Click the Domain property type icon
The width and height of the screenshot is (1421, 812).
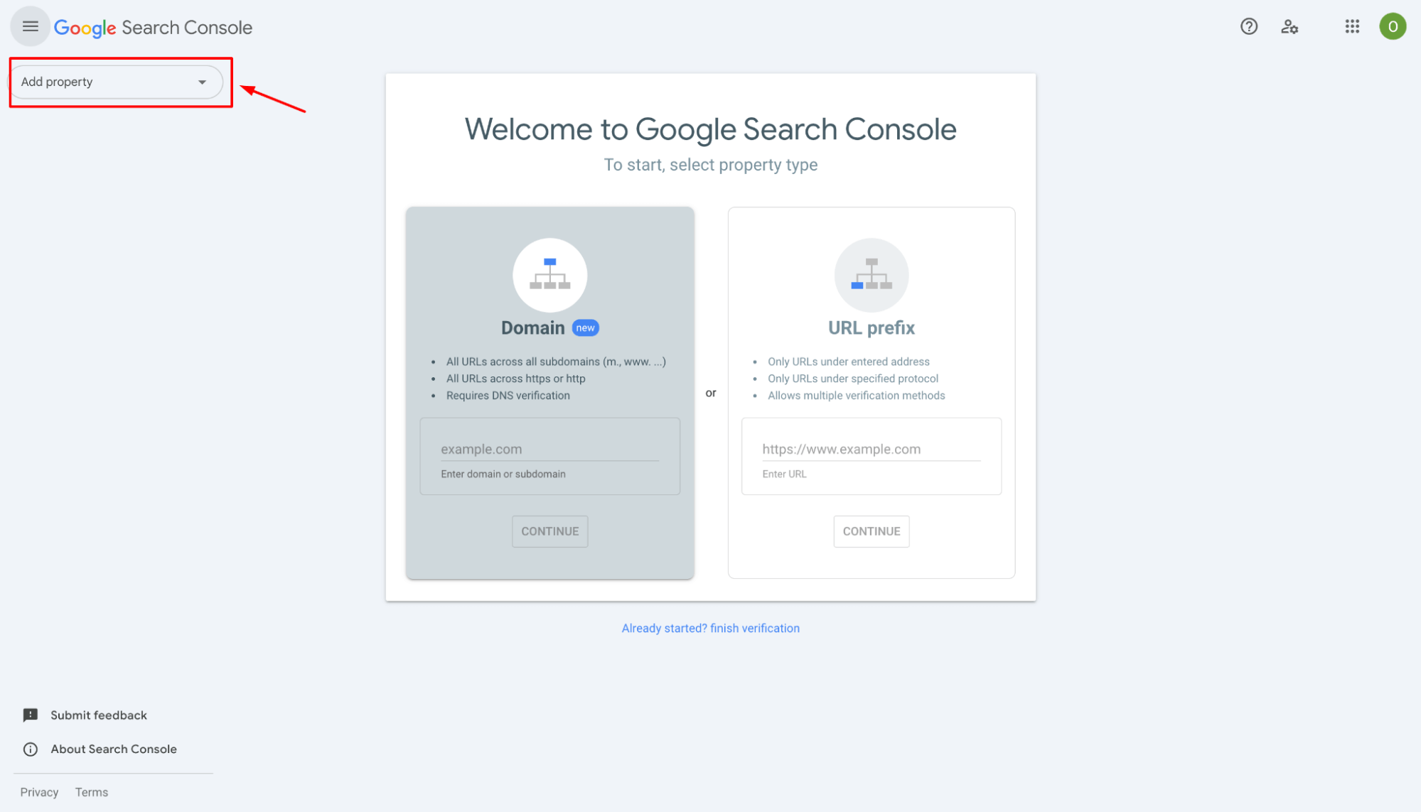549,274
